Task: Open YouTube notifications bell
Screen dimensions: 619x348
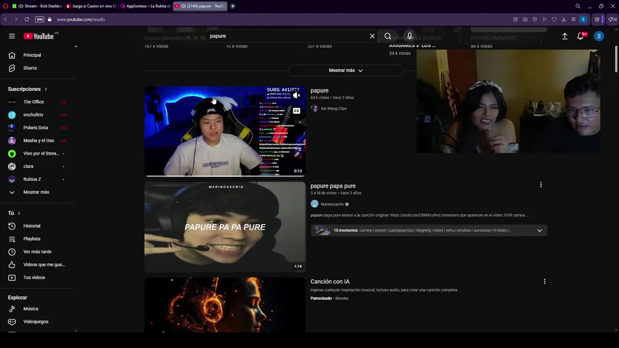Action: point(581,36)
